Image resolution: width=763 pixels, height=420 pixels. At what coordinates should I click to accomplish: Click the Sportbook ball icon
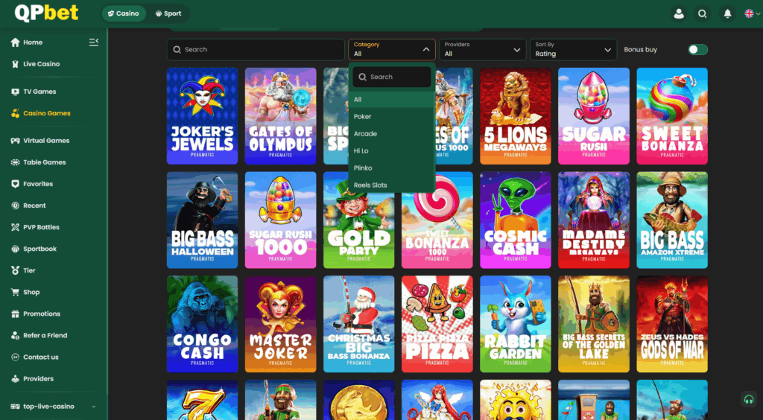pos(15,249)
